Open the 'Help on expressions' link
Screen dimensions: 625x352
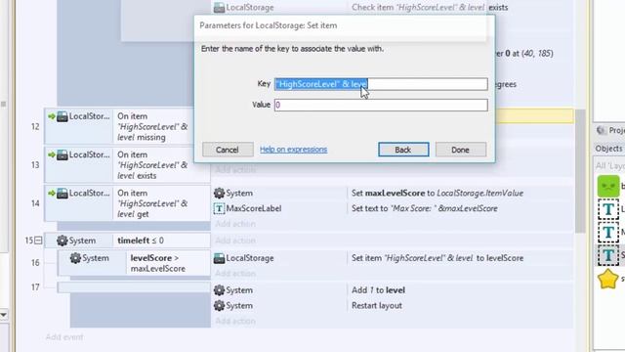(293, 150)
